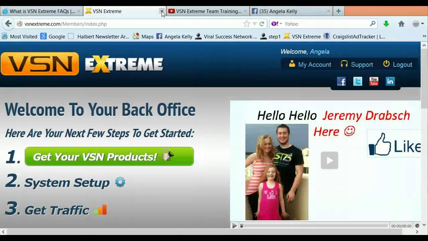The image size is (428, 241).
Task: Go back with the browser back arrow
Action: click(8, 24)
